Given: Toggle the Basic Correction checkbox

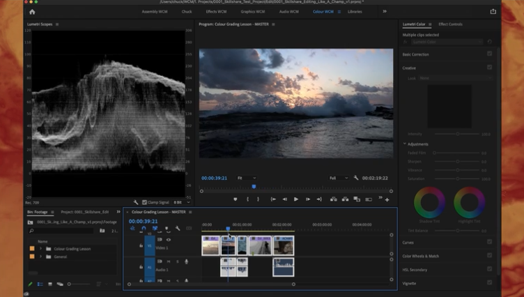Looking at the screenshot, I should (x=490, y=54).
